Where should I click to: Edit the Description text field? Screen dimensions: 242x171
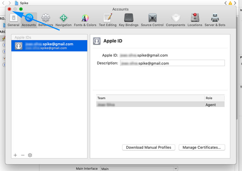(173, 63)
